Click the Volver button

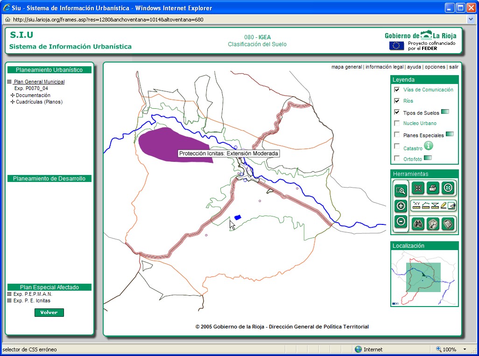coord(49,312)
